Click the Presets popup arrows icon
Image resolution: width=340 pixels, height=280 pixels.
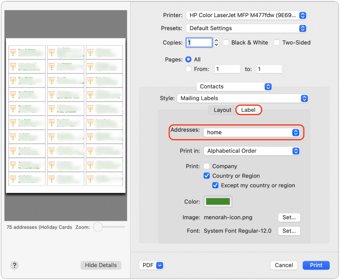[303, 29]
